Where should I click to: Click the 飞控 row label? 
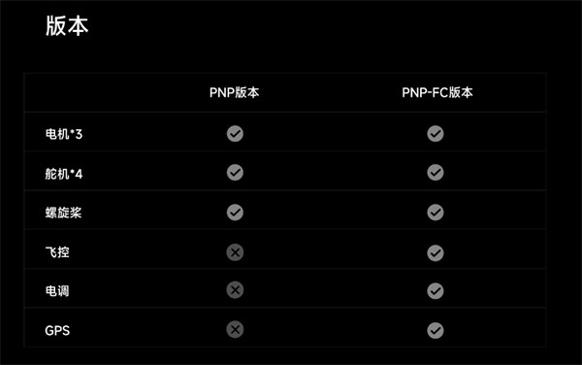pyautogui.click(x=57, y=252)
